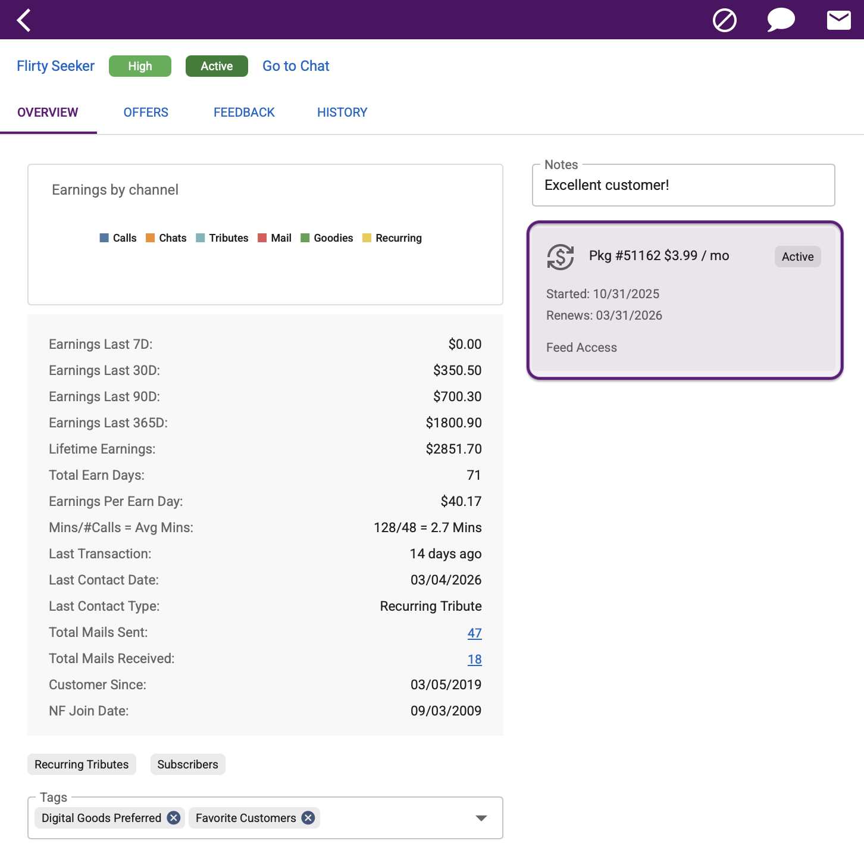
Task: Toggle Tributes series in chart legend
Action: point(222,238)
